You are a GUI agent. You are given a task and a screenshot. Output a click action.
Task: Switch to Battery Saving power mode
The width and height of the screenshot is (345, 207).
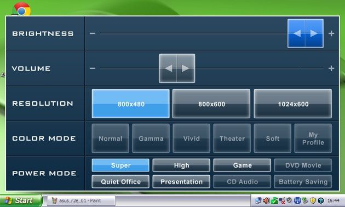point(303,182)
